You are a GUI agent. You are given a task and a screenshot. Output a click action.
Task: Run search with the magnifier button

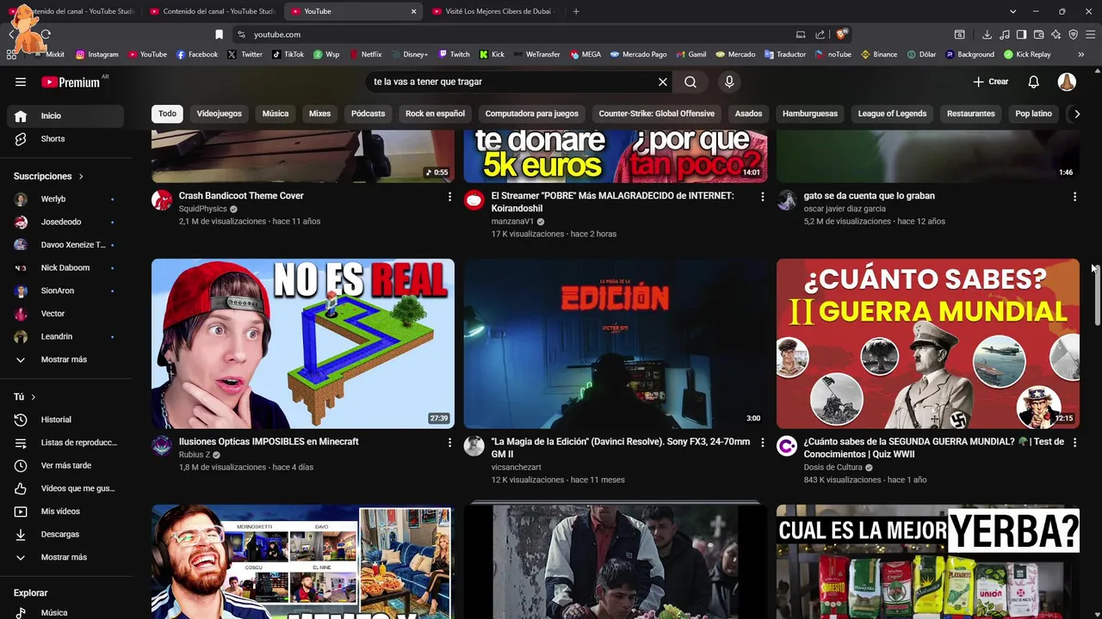(690, 82)
